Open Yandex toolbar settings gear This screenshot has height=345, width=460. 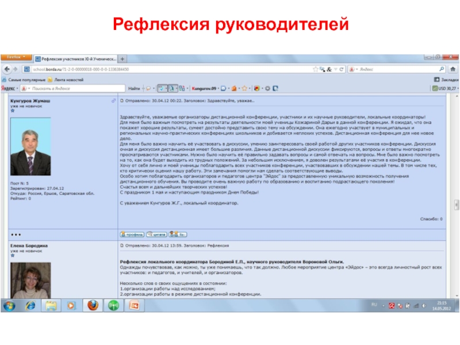(x=267, y=89)
